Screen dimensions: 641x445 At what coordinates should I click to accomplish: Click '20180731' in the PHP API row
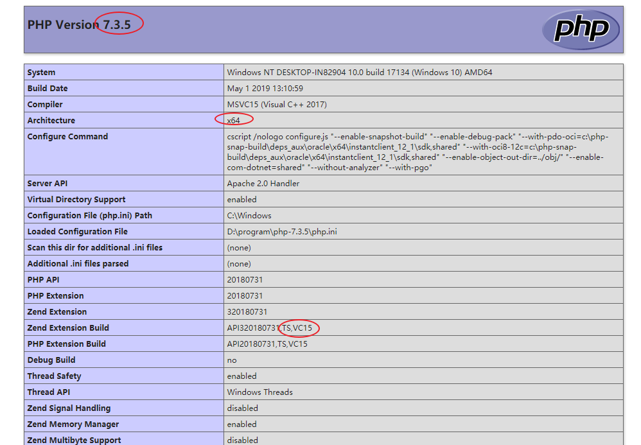[x=245, y=279]
